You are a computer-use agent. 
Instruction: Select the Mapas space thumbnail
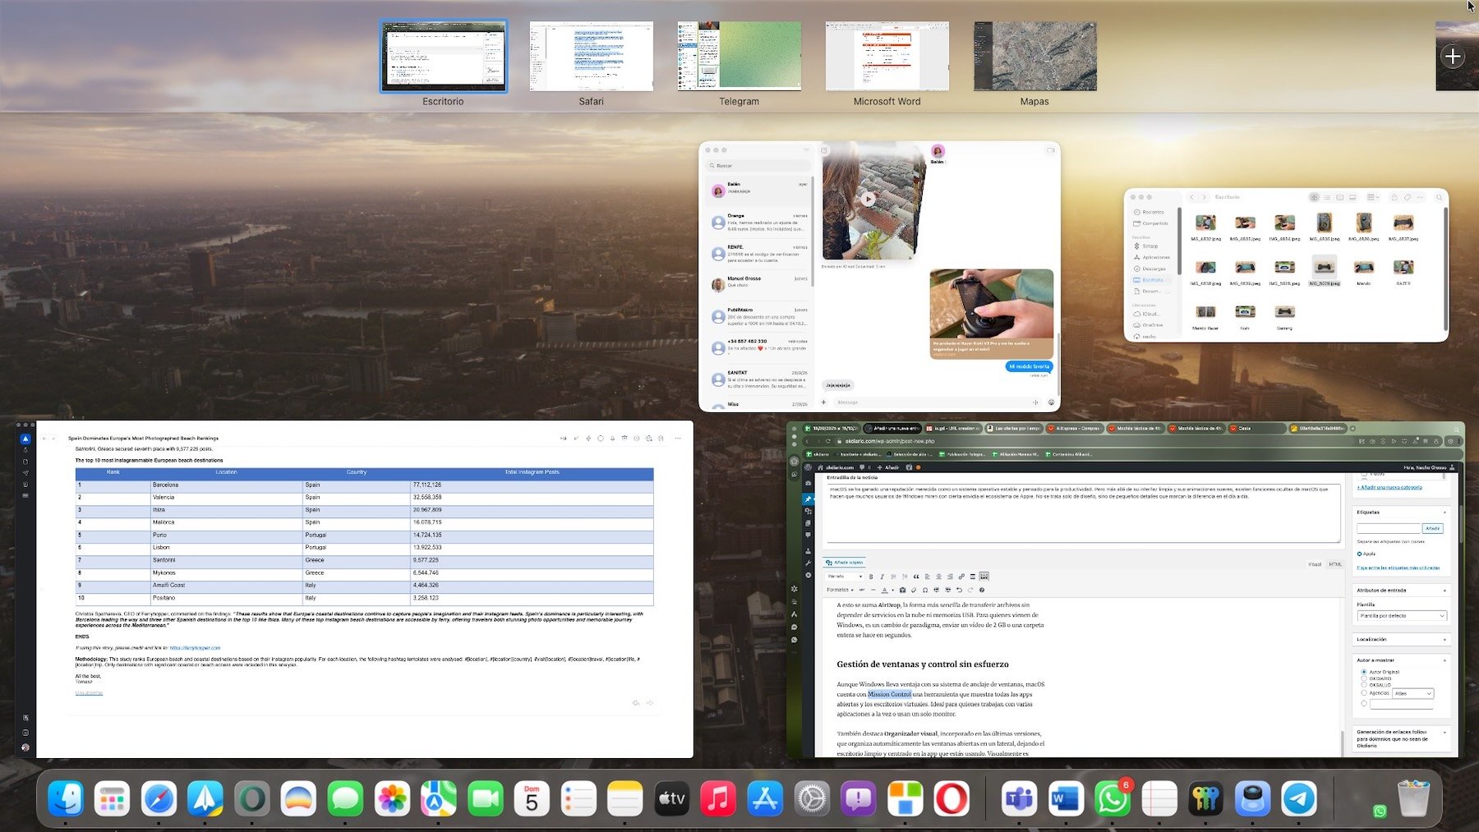pyautogui.click(x=1034, y=57)
